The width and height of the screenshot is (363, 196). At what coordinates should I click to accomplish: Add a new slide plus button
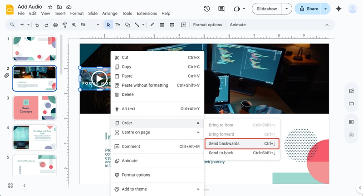22,24
